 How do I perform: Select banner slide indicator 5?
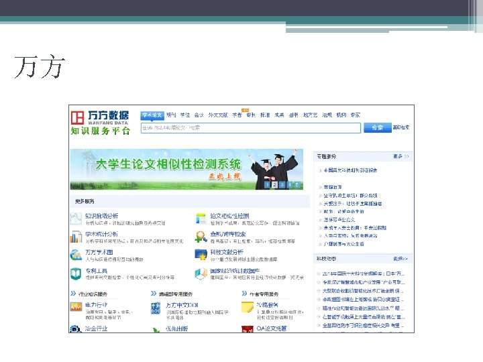297,185
